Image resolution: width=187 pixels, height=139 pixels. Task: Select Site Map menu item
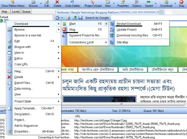[139, 42]
